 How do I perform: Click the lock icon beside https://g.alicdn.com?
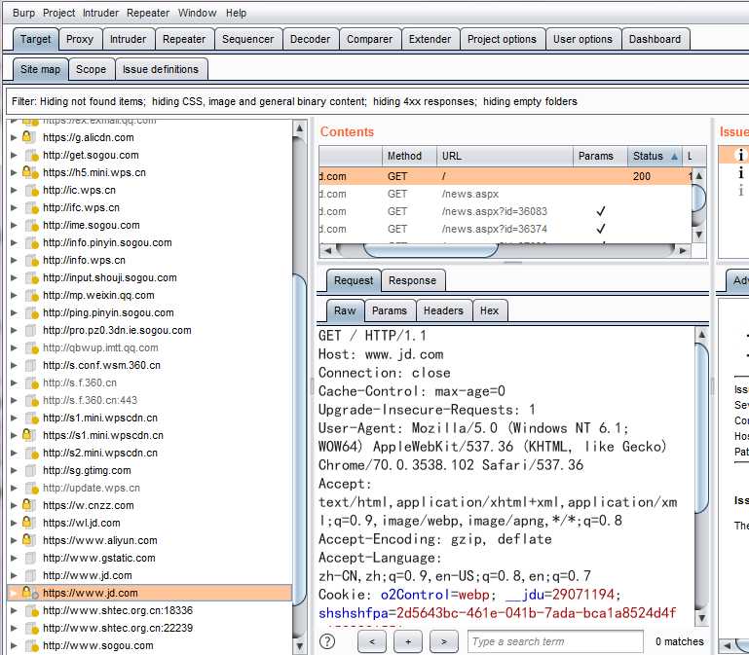tap(27, 137)
